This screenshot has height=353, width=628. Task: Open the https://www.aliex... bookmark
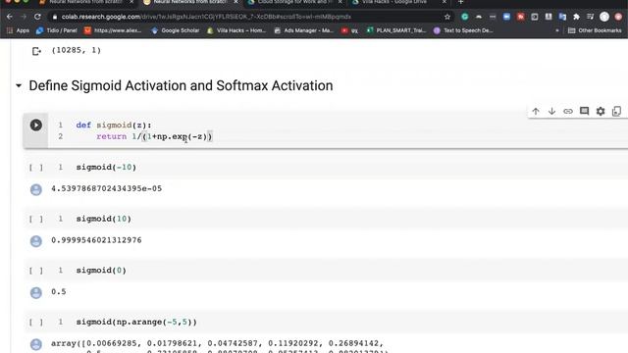[114, 30]
